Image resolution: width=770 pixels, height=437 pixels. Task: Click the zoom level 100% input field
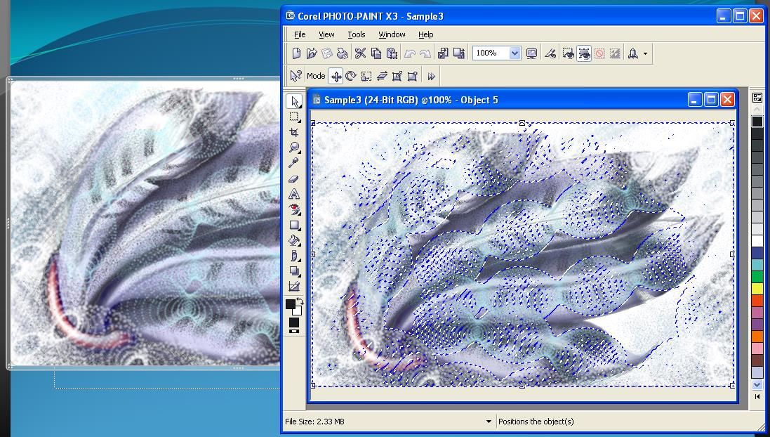point(491,53)
